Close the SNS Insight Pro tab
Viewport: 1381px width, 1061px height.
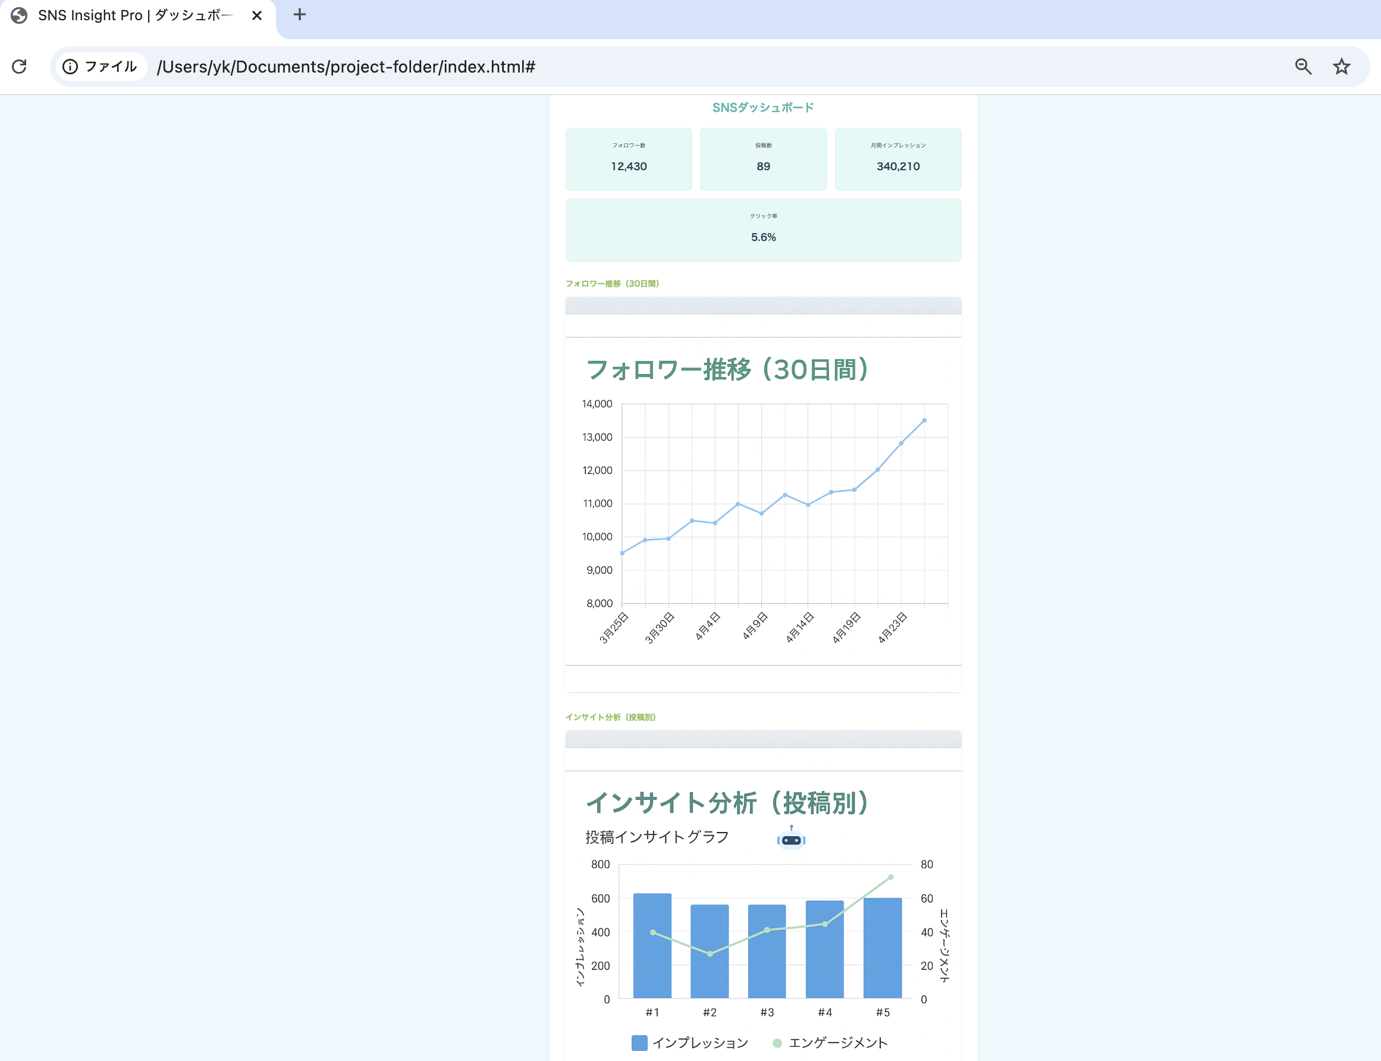click(x=257, y=15)
